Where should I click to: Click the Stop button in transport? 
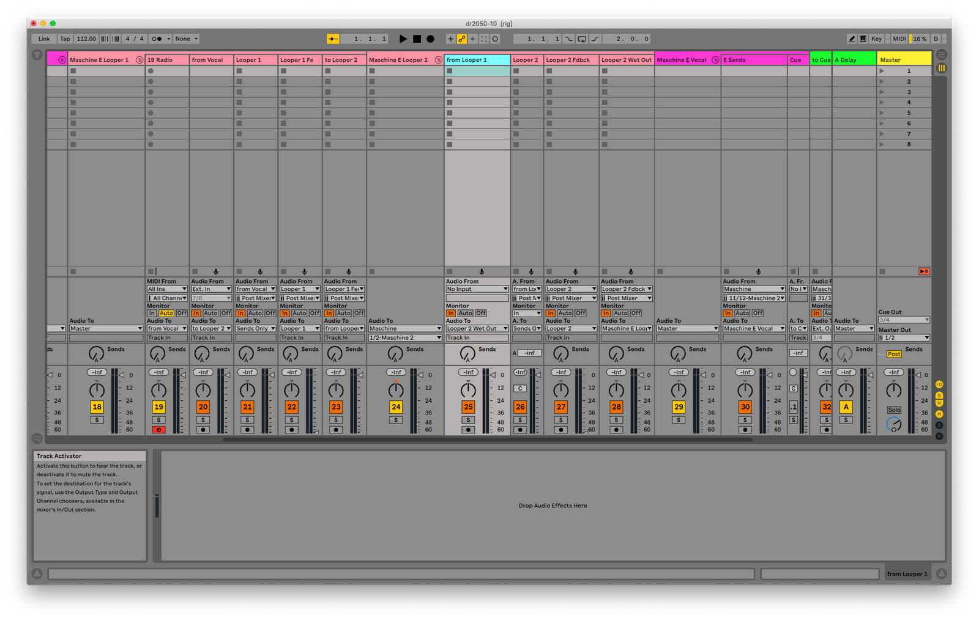click(x=417, y=39)
